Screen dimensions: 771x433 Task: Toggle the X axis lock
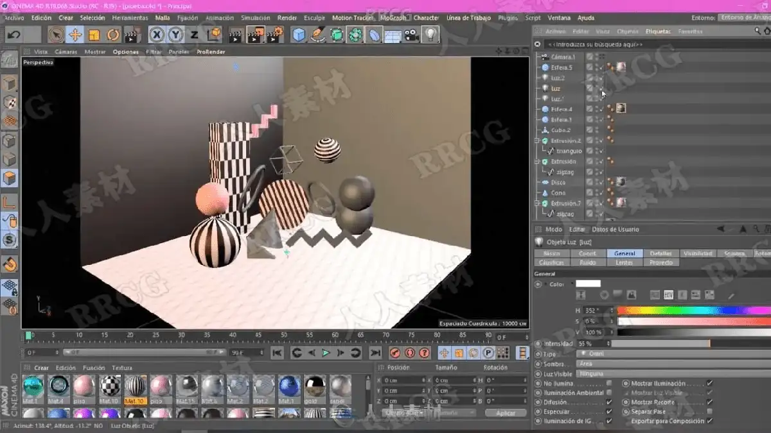tap(157, 35)
